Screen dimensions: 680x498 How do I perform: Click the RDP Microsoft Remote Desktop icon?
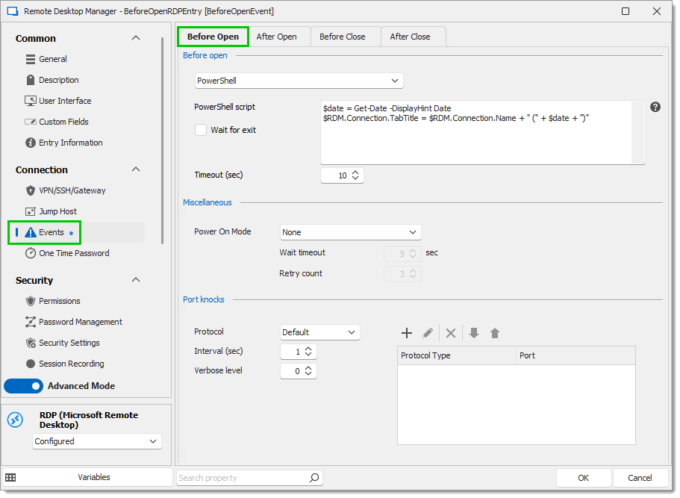pyautogui.click(x=16, y=420)
